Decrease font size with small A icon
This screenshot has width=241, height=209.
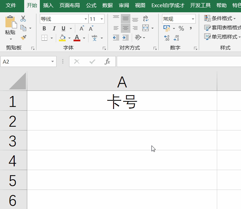(x=91, y=28)
